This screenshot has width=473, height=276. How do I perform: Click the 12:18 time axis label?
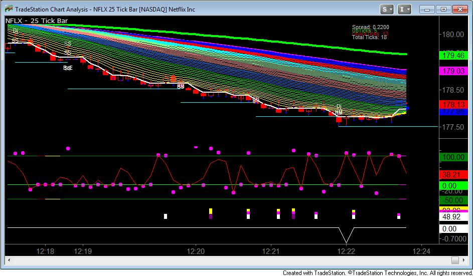[x=45, y=251]
